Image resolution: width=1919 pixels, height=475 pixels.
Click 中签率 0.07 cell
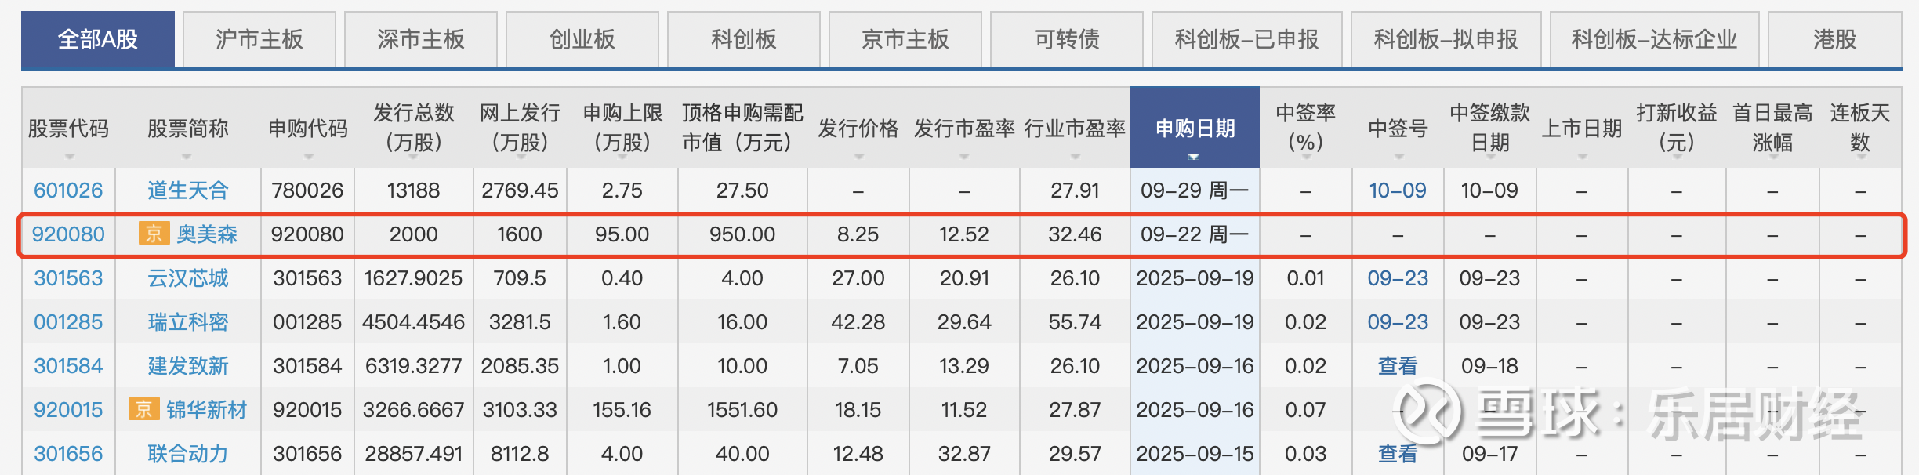[1306, 410]
